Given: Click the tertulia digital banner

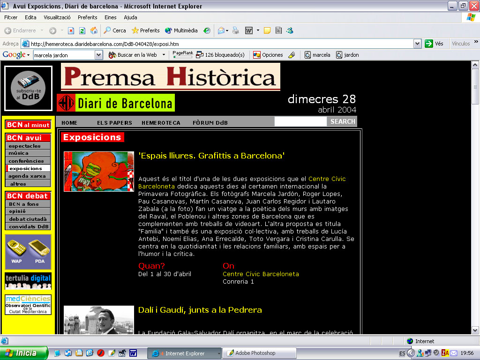Looking at the screenshot, I should 28,281.
